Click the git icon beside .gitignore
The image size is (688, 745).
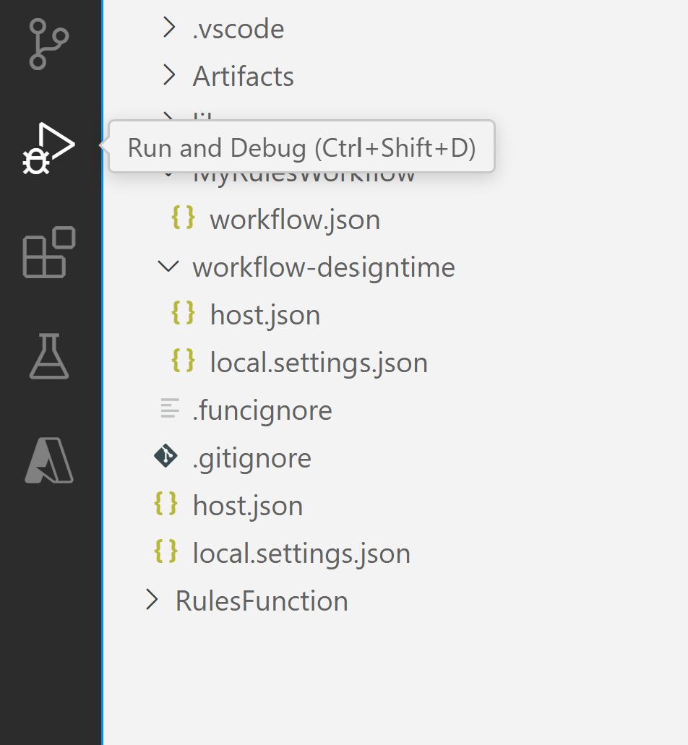(x=165, y=456)
